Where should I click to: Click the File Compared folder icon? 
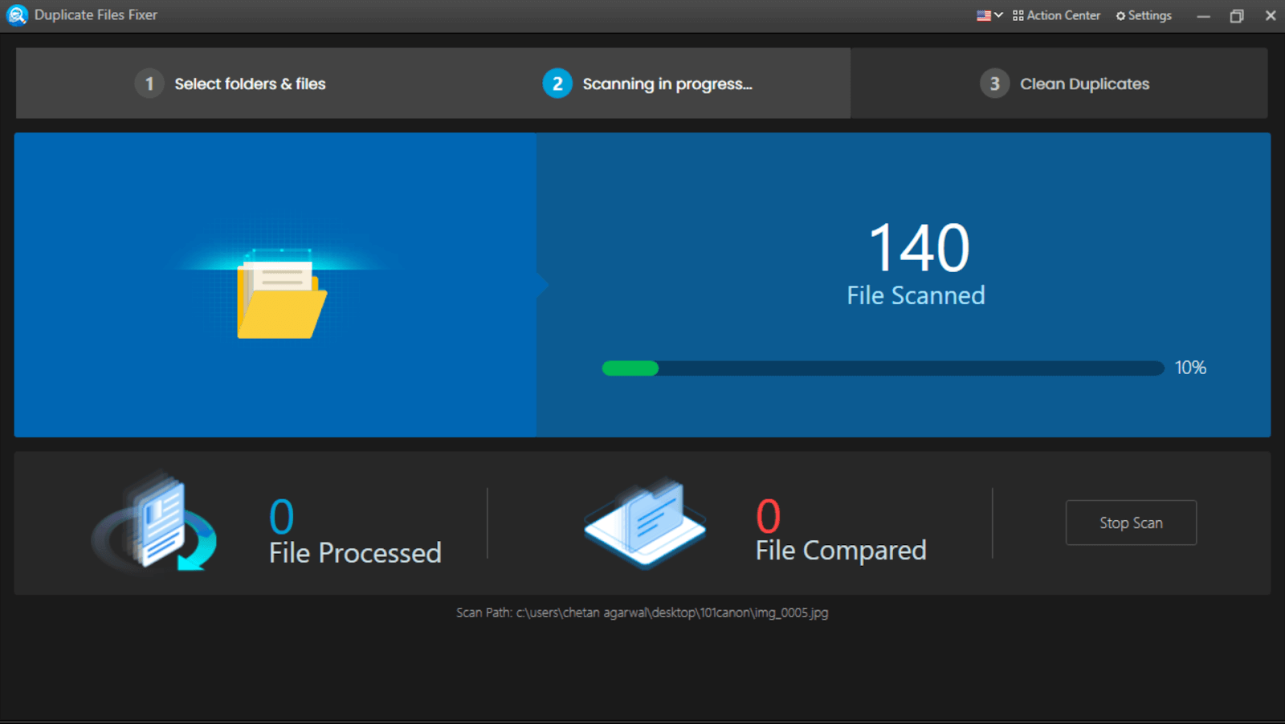(644, 522)
